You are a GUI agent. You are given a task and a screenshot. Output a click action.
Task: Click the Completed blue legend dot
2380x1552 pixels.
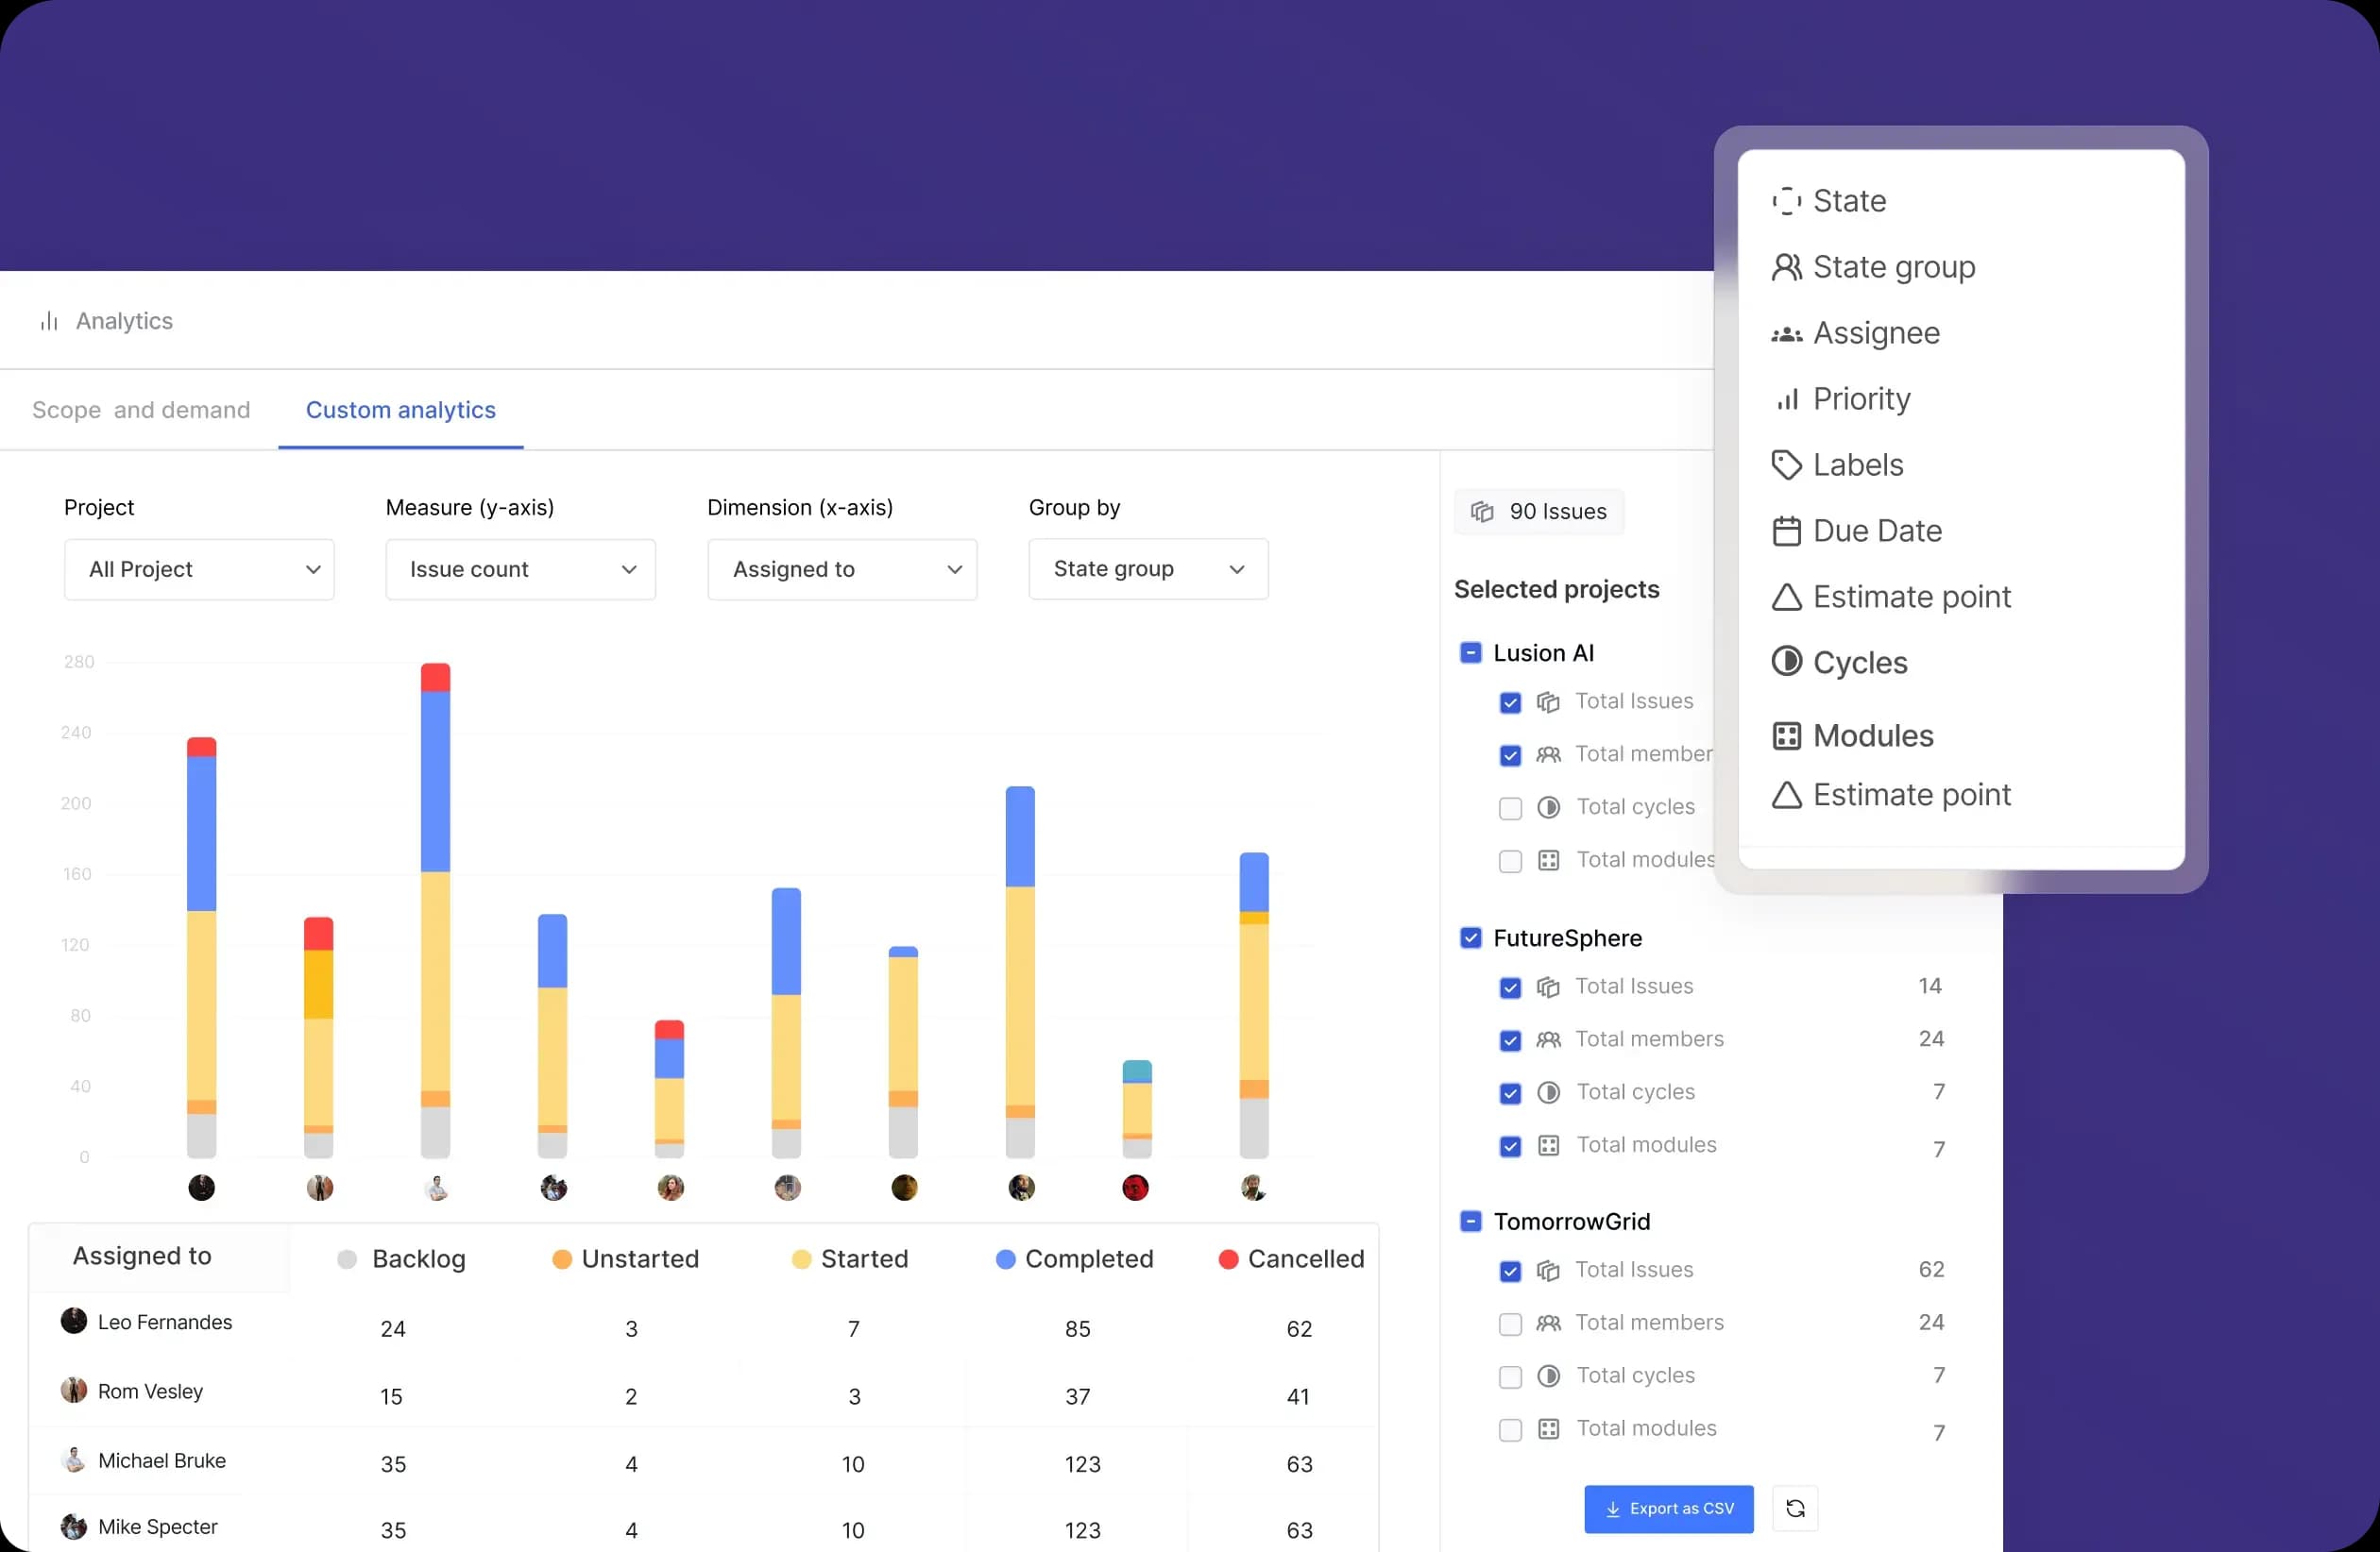click(x=1005, y=1259)
